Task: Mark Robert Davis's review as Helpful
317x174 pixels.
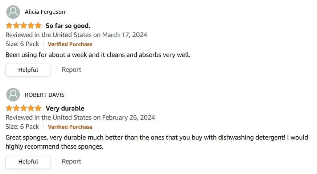Action: click(x=28, y=162)
